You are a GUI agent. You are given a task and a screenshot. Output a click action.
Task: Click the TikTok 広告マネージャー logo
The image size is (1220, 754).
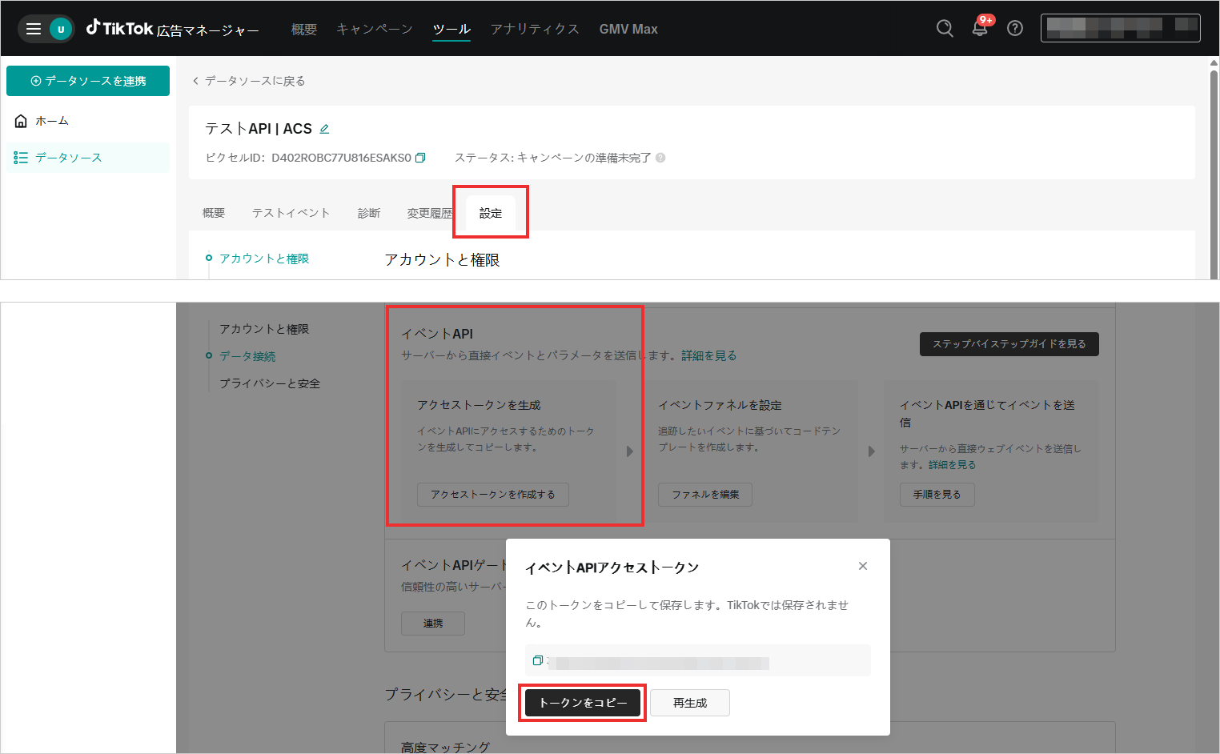(x=172, y=28)
